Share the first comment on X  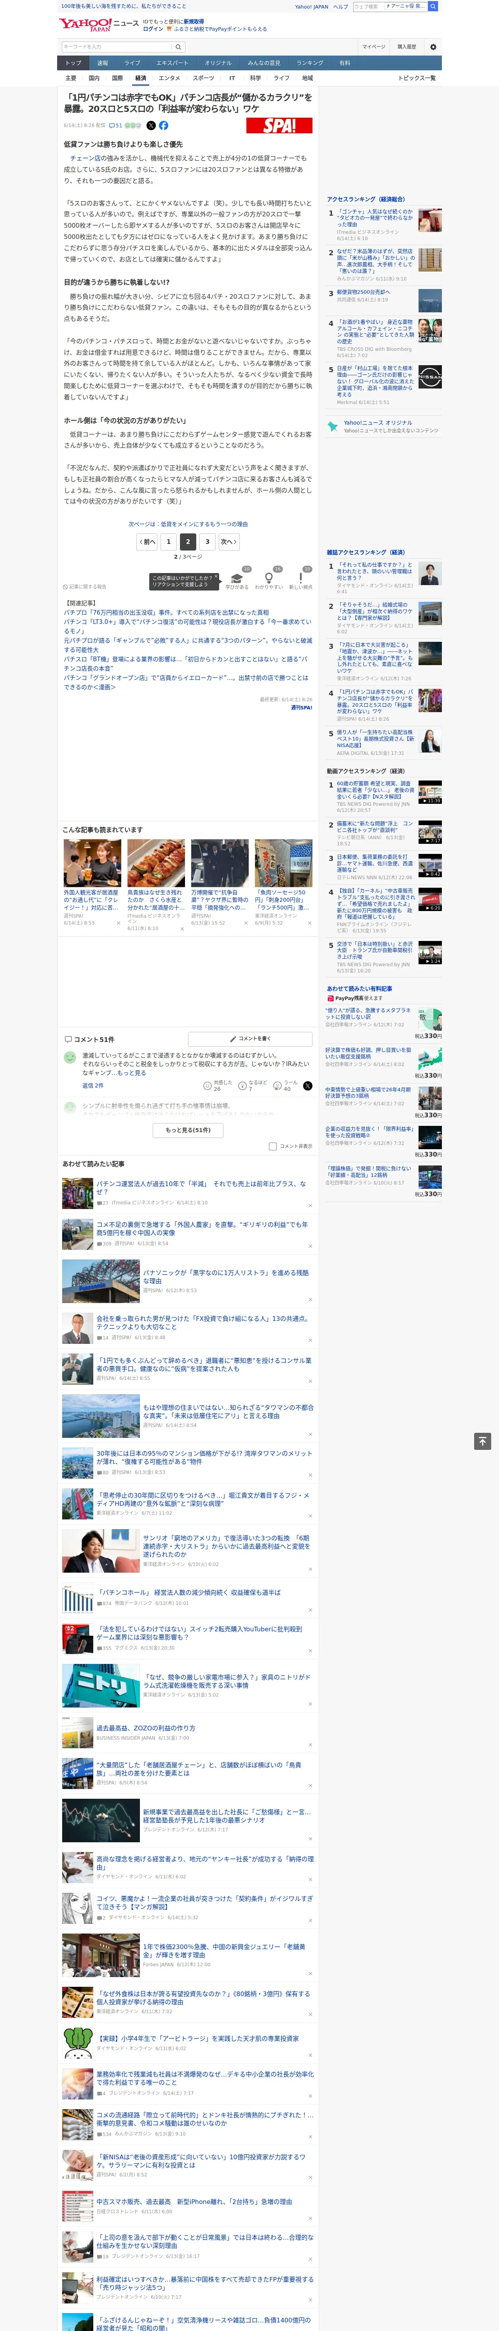click(x=308, y=1085)
